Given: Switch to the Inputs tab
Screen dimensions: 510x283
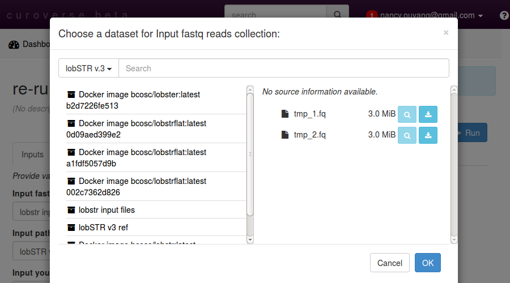Looking at the screenshot, I should [x=32, y=155].
